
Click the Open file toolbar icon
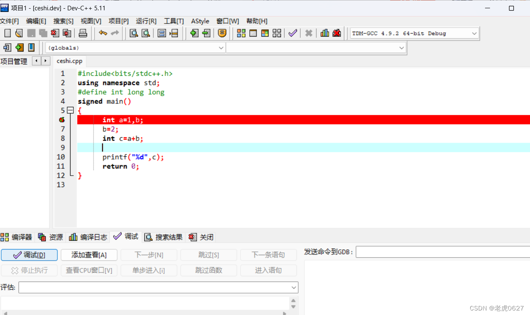click(x=19, y=33)
